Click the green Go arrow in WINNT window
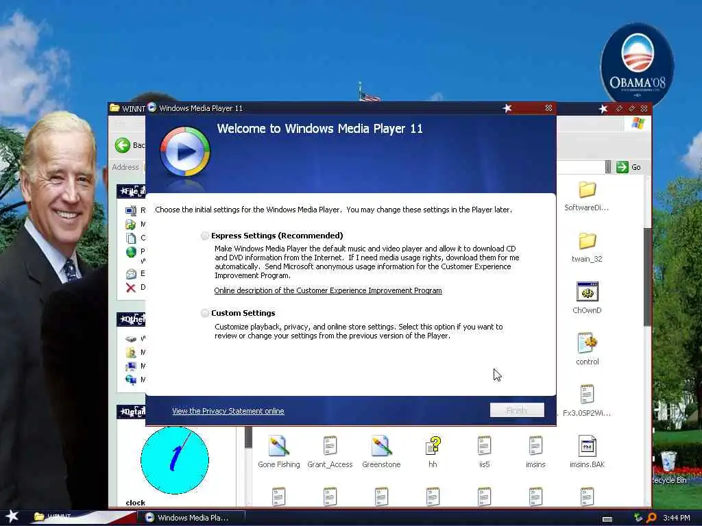 [x=622, y=167]
